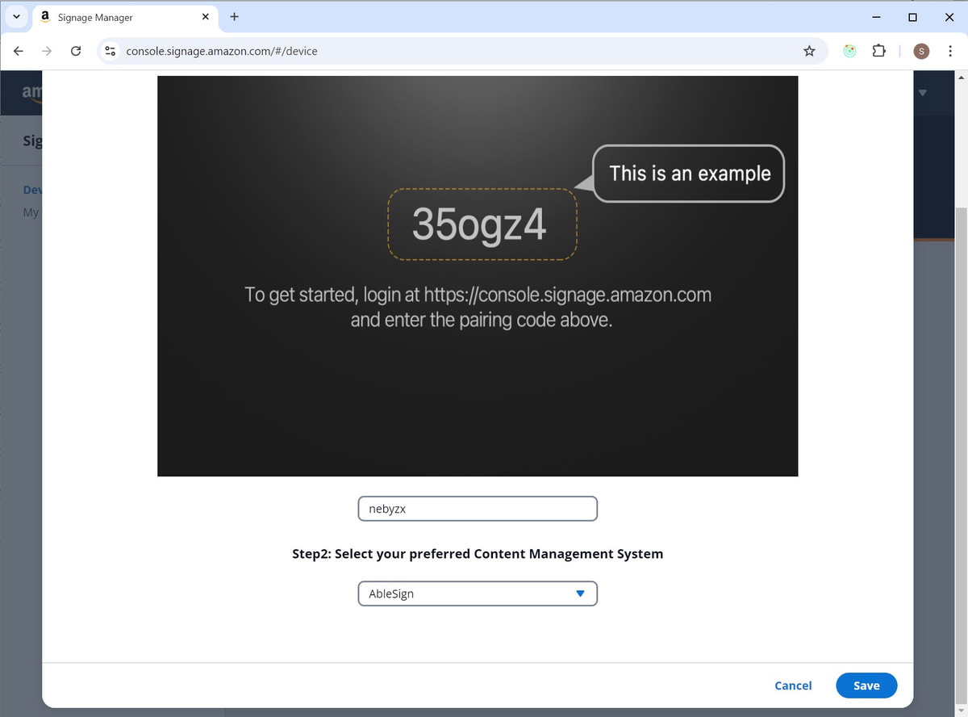Click the page's vertical scrollbar thumb
Viewport: 968px width, 717px height.
point(961,452)
